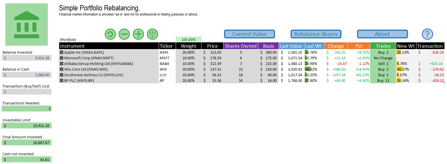Click the AAPL ticker cell
447x164 pixels.
coord(167,52)
